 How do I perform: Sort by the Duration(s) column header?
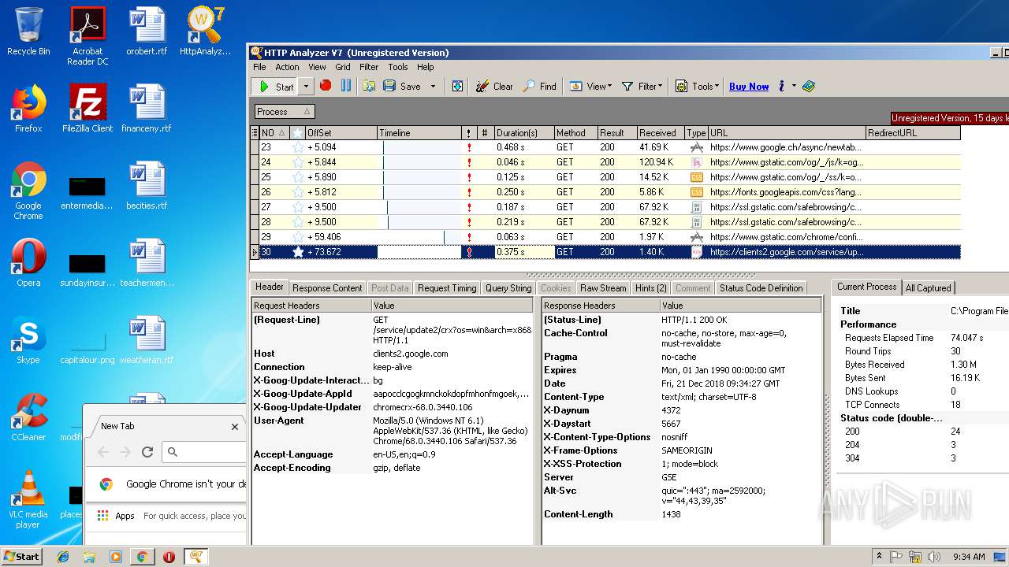[x=523, y=133]
